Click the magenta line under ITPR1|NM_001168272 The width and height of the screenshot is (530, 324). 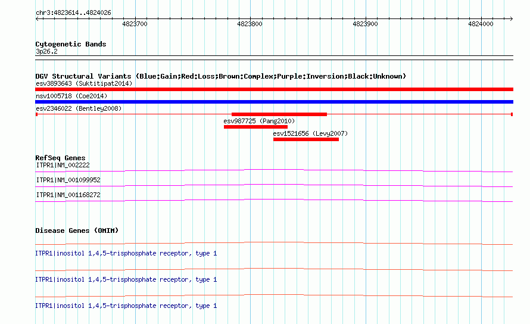[274, 200]
